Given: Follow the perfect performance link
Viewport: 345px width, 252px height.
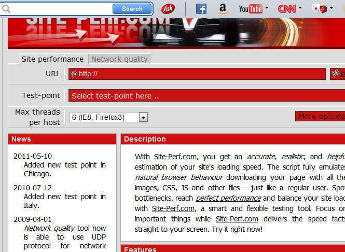Looking at the screenshot, I should pyautogui.click(x=228, y=198).
